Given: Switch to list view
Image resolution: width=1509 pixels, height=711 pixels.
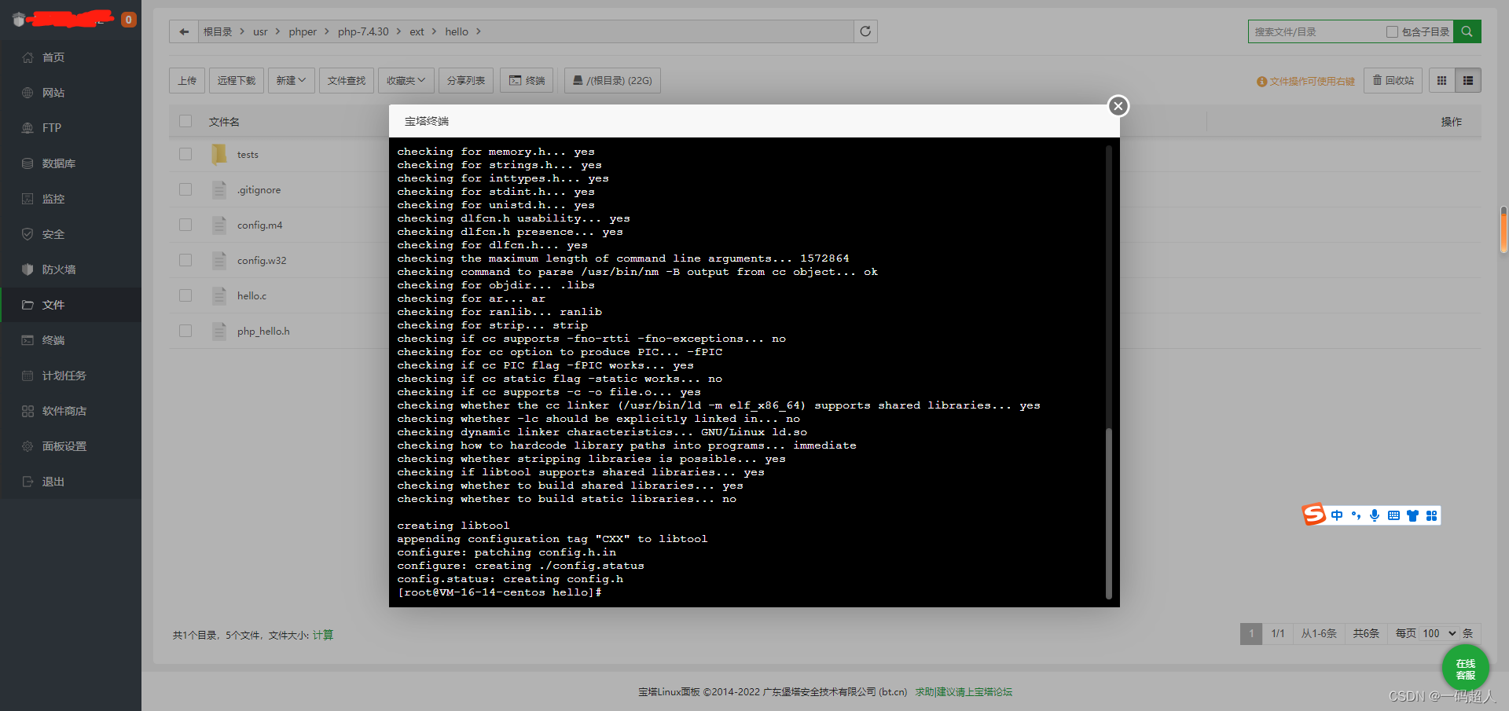Looking at the screenshot, I should [x=1467, y=80].
